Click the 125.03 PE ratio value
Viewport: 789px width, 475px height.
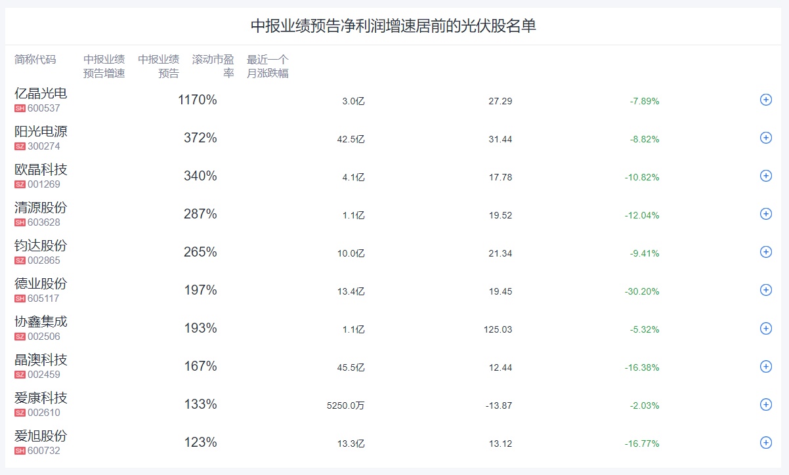[498, 329]
